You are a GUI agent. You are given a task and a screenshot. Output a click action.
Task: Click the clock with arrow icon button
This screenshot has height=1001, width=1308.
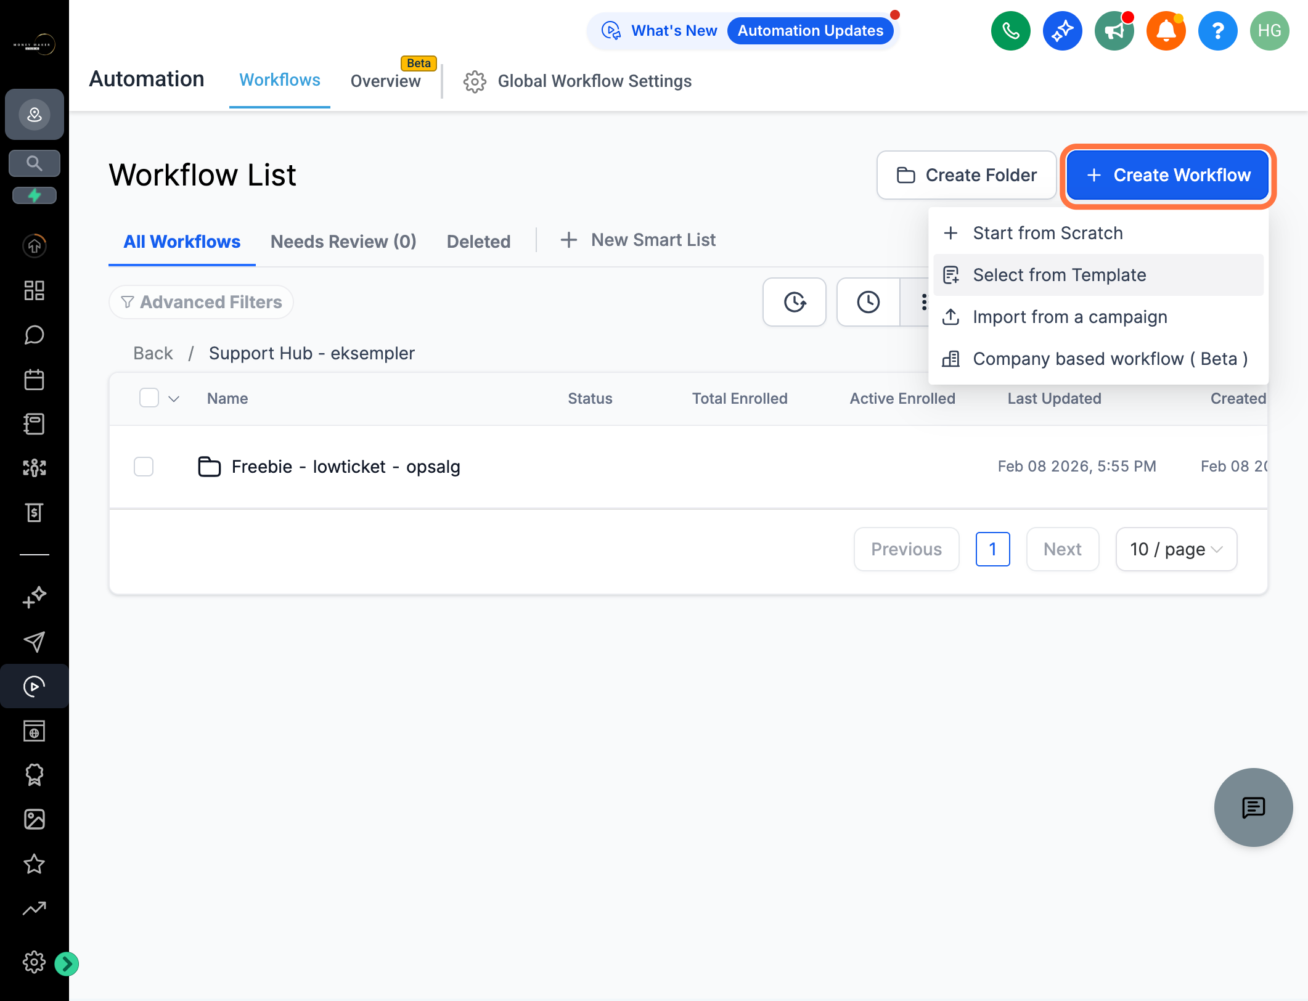(795, 302)
